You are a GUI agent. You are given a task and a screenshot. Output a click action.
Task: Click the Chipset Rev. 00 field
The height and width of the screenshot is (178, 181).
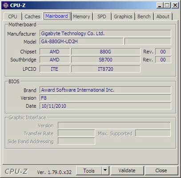(x=163, y=52)
